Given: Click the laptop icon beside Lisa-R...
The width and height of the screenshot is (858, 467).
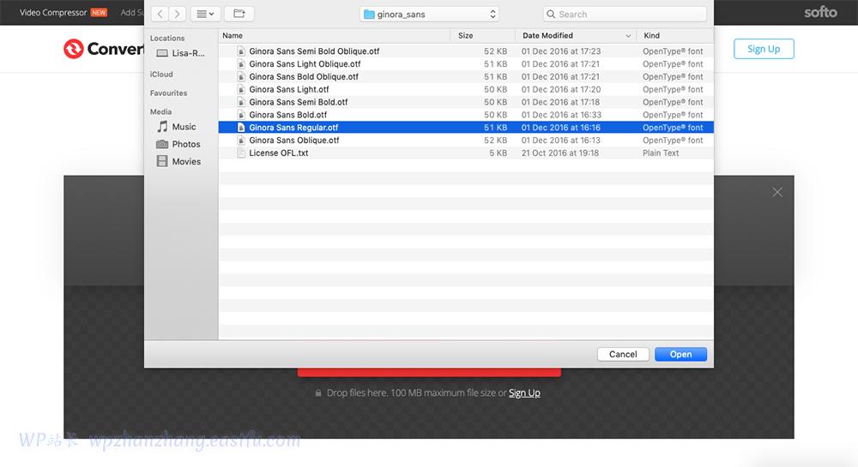Looking at the screenshot, I should (x=162, y=53).
